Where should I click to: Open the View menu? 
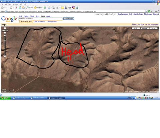[10, 4]
